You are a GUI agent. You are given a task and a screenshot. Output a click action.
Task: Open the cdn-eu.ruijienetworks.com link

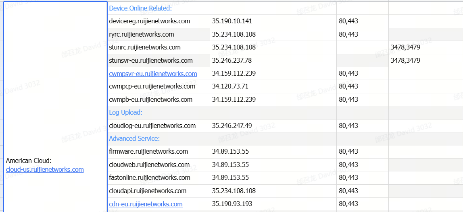point(146,204)
